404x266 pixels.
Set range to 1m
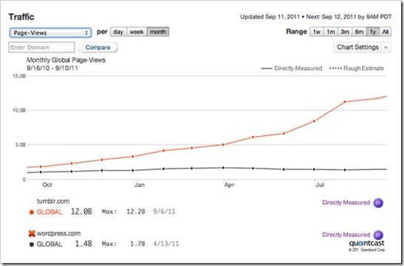331,32
